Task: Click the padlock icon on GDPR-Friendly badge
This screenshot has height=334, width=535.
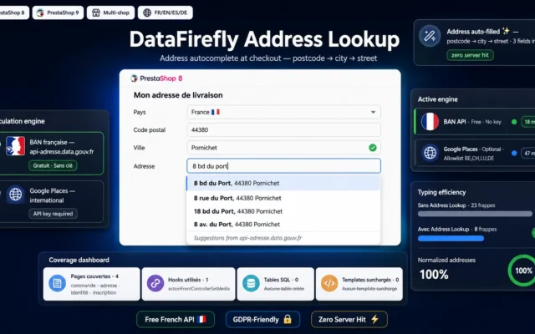Action: click(288, 319)
